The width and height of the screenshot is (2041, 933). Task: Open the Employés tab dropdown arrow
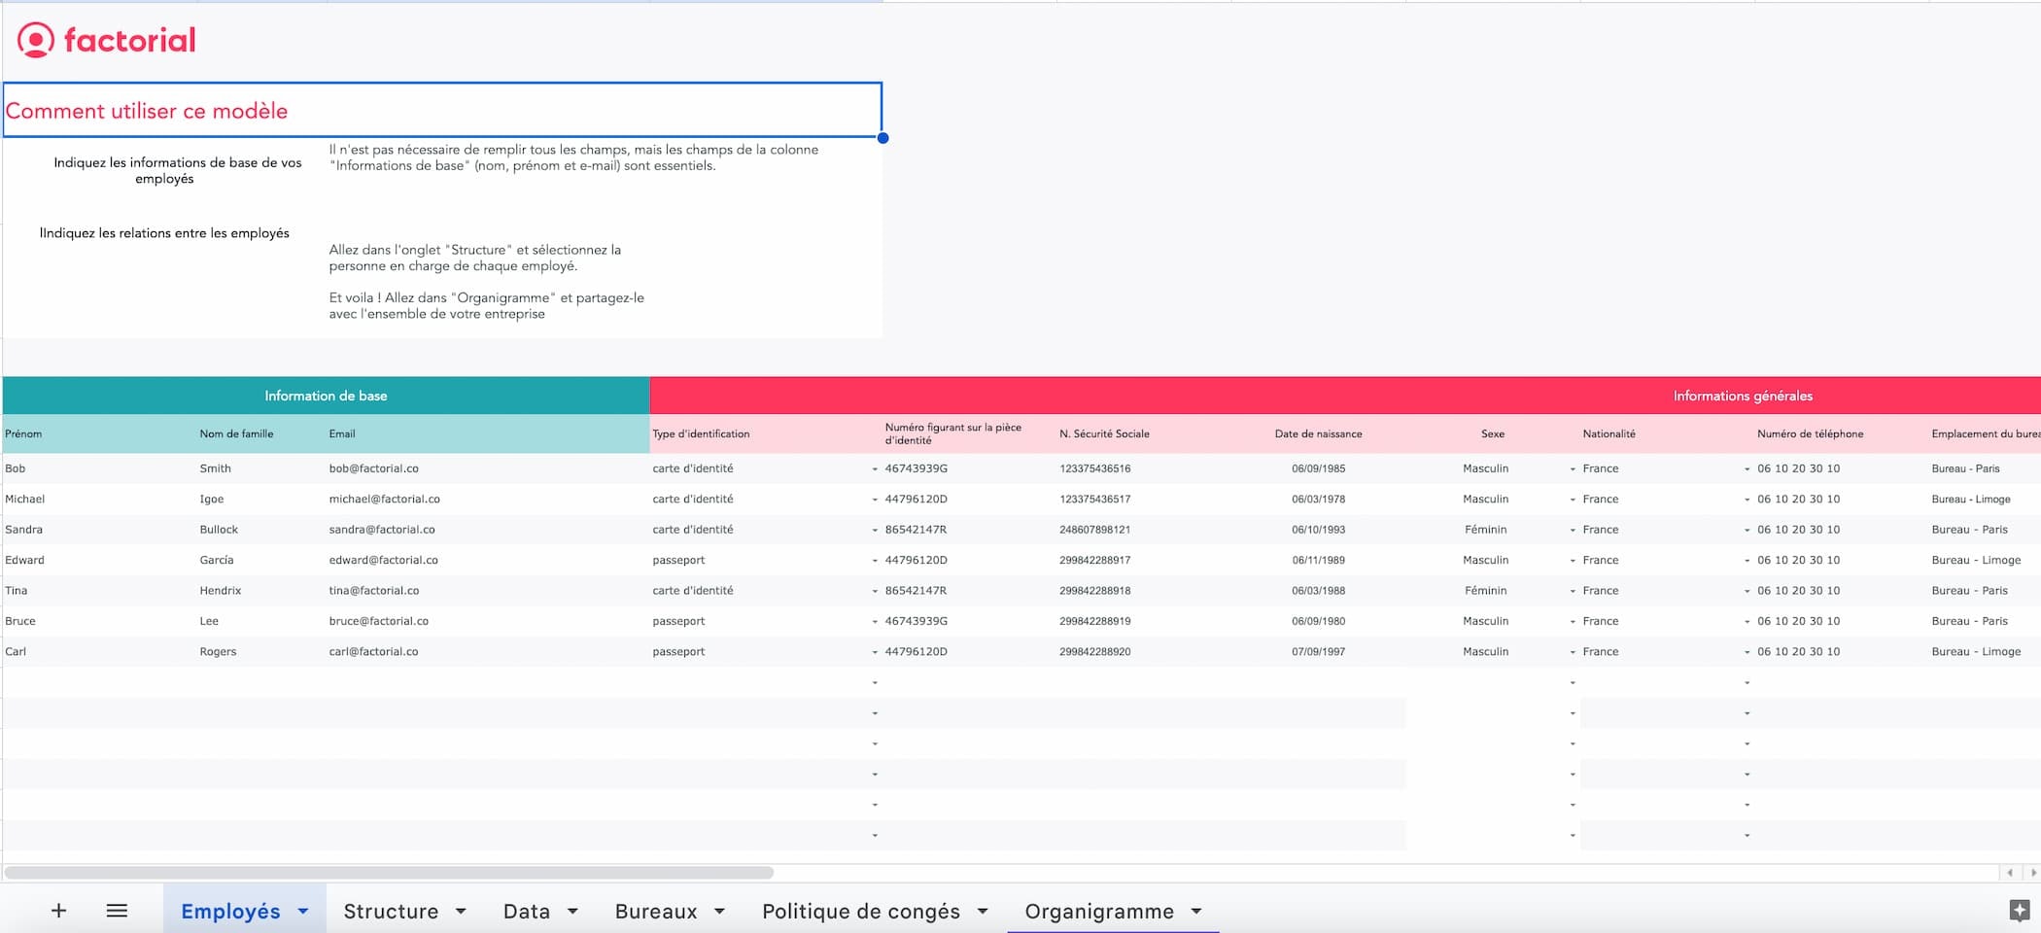(x=303, y=911)
